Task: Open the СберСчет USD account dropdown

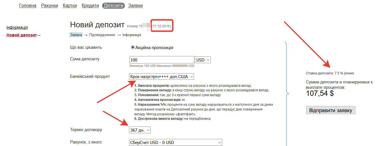Action: pyautogui.click(x=175, y=143)
